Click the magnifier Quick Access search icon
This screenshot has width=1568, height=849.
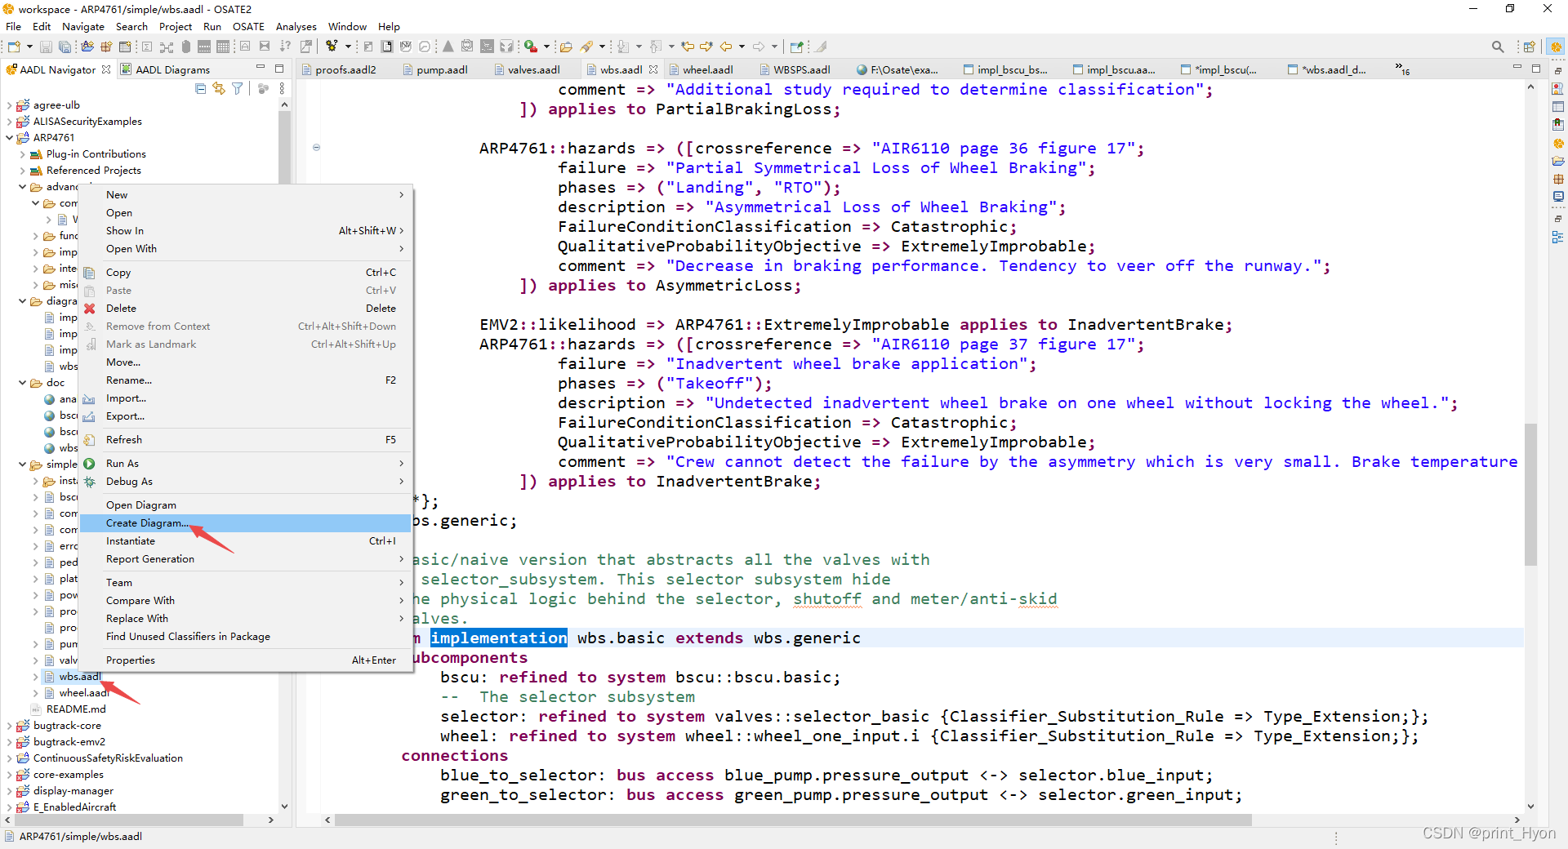(1498, 47)
